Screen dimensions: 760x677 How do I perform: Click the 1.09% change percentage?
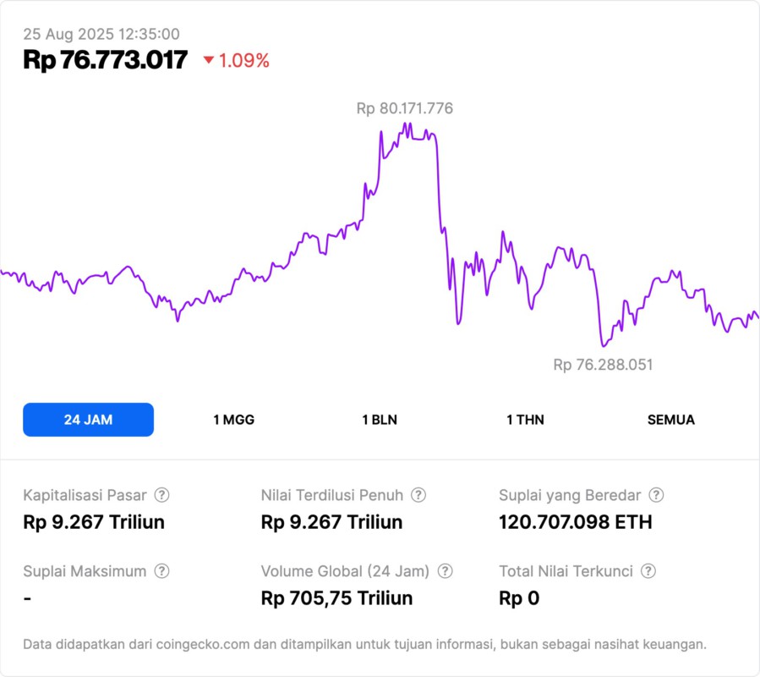click(x=243, y=61)
